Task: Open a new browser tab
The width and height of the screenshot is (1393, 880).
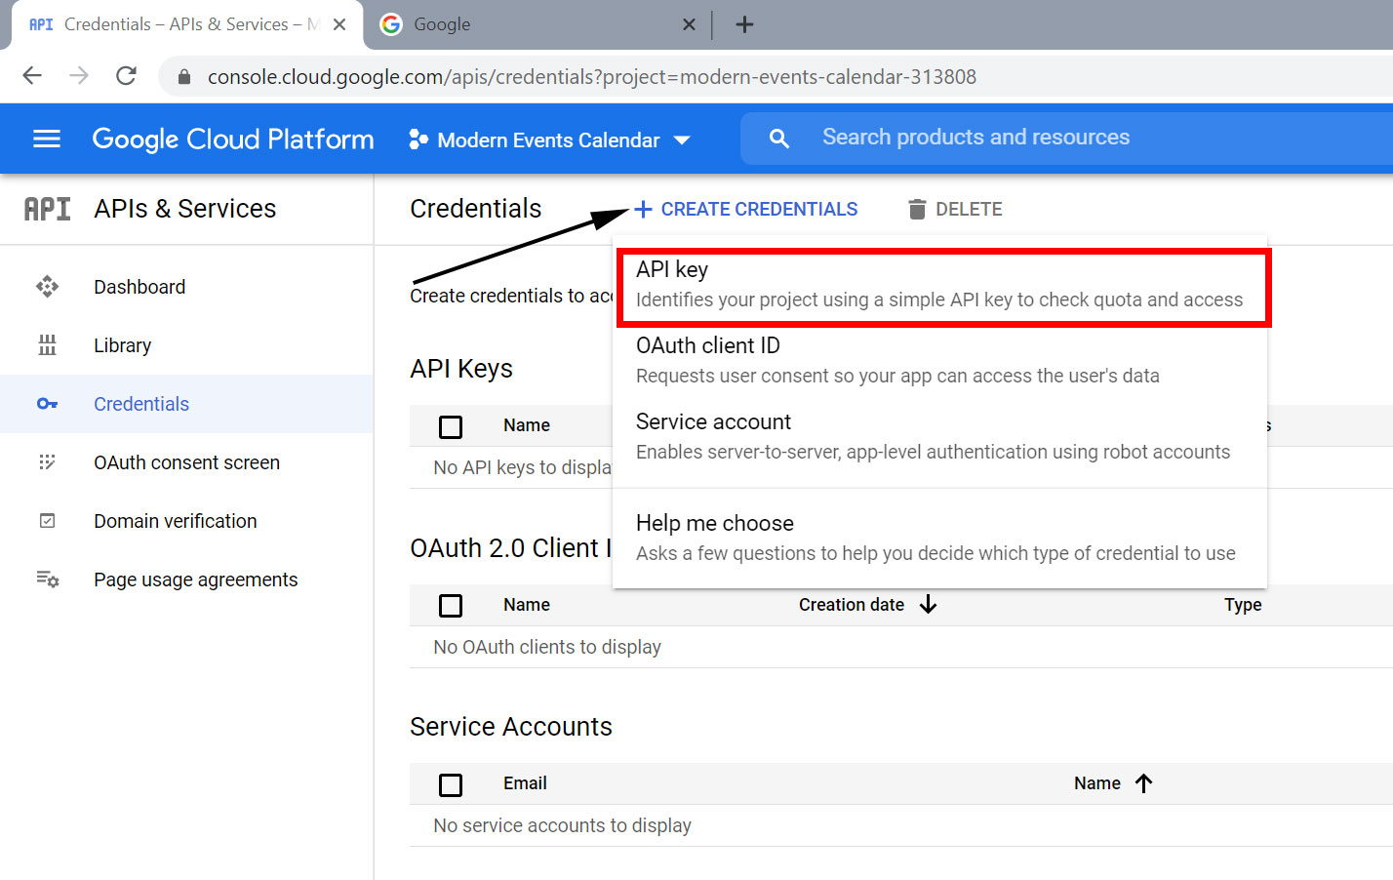Action: pyautogui.click(x=744, y=24)
